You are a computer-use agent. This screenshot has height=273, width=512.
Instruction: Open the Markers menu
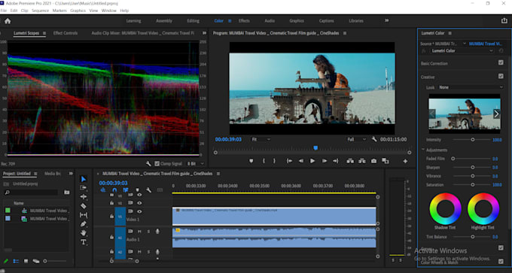pos(59,11)
